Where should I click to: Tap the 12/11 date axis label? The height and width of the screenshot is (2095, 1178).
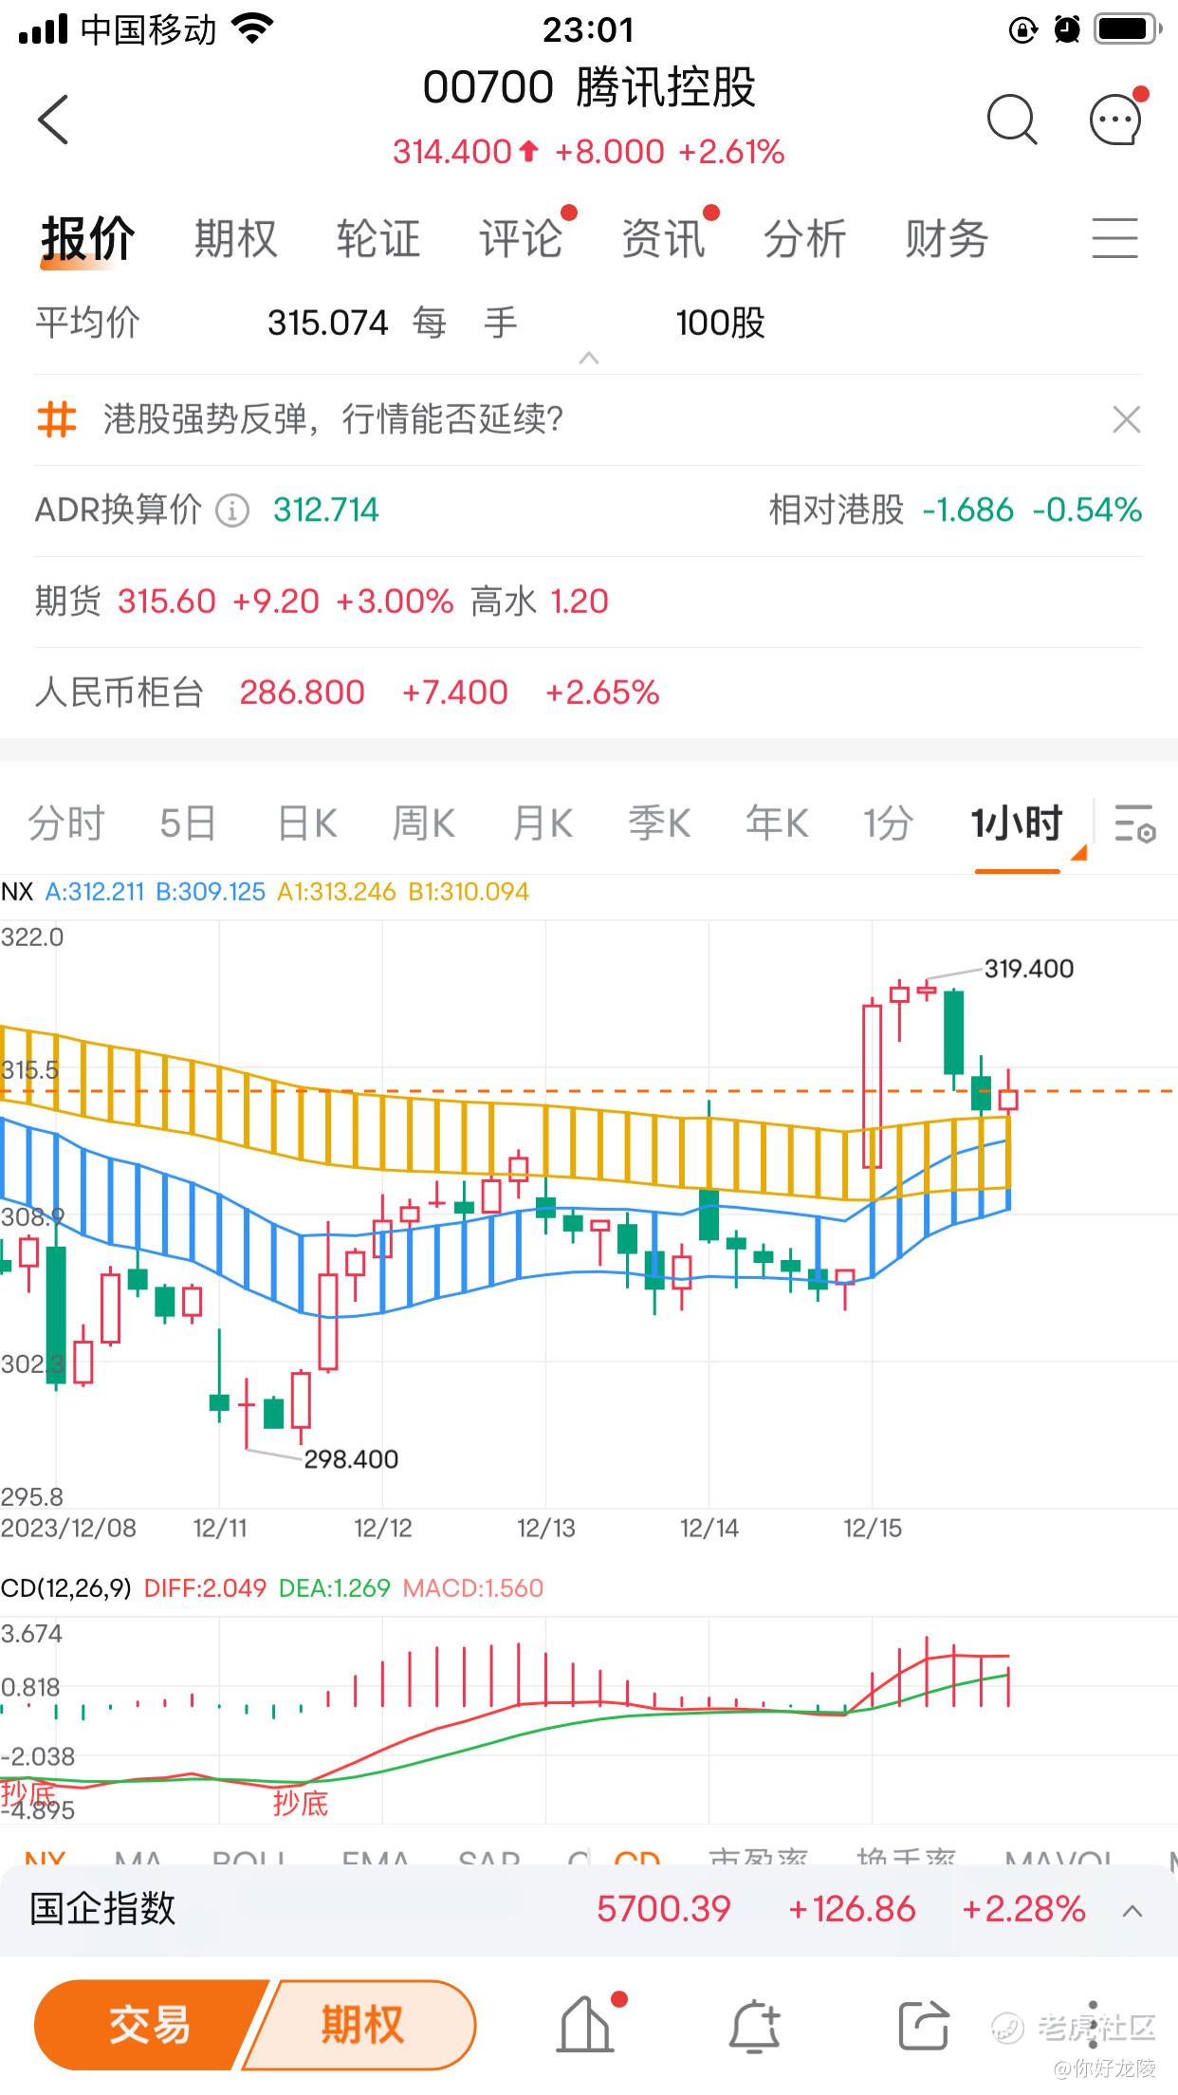tap(220, 1529)
